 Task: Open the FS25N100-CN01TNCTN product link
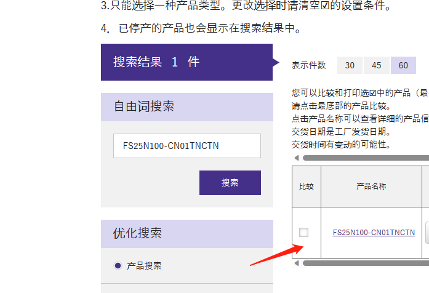coord(374,233)
